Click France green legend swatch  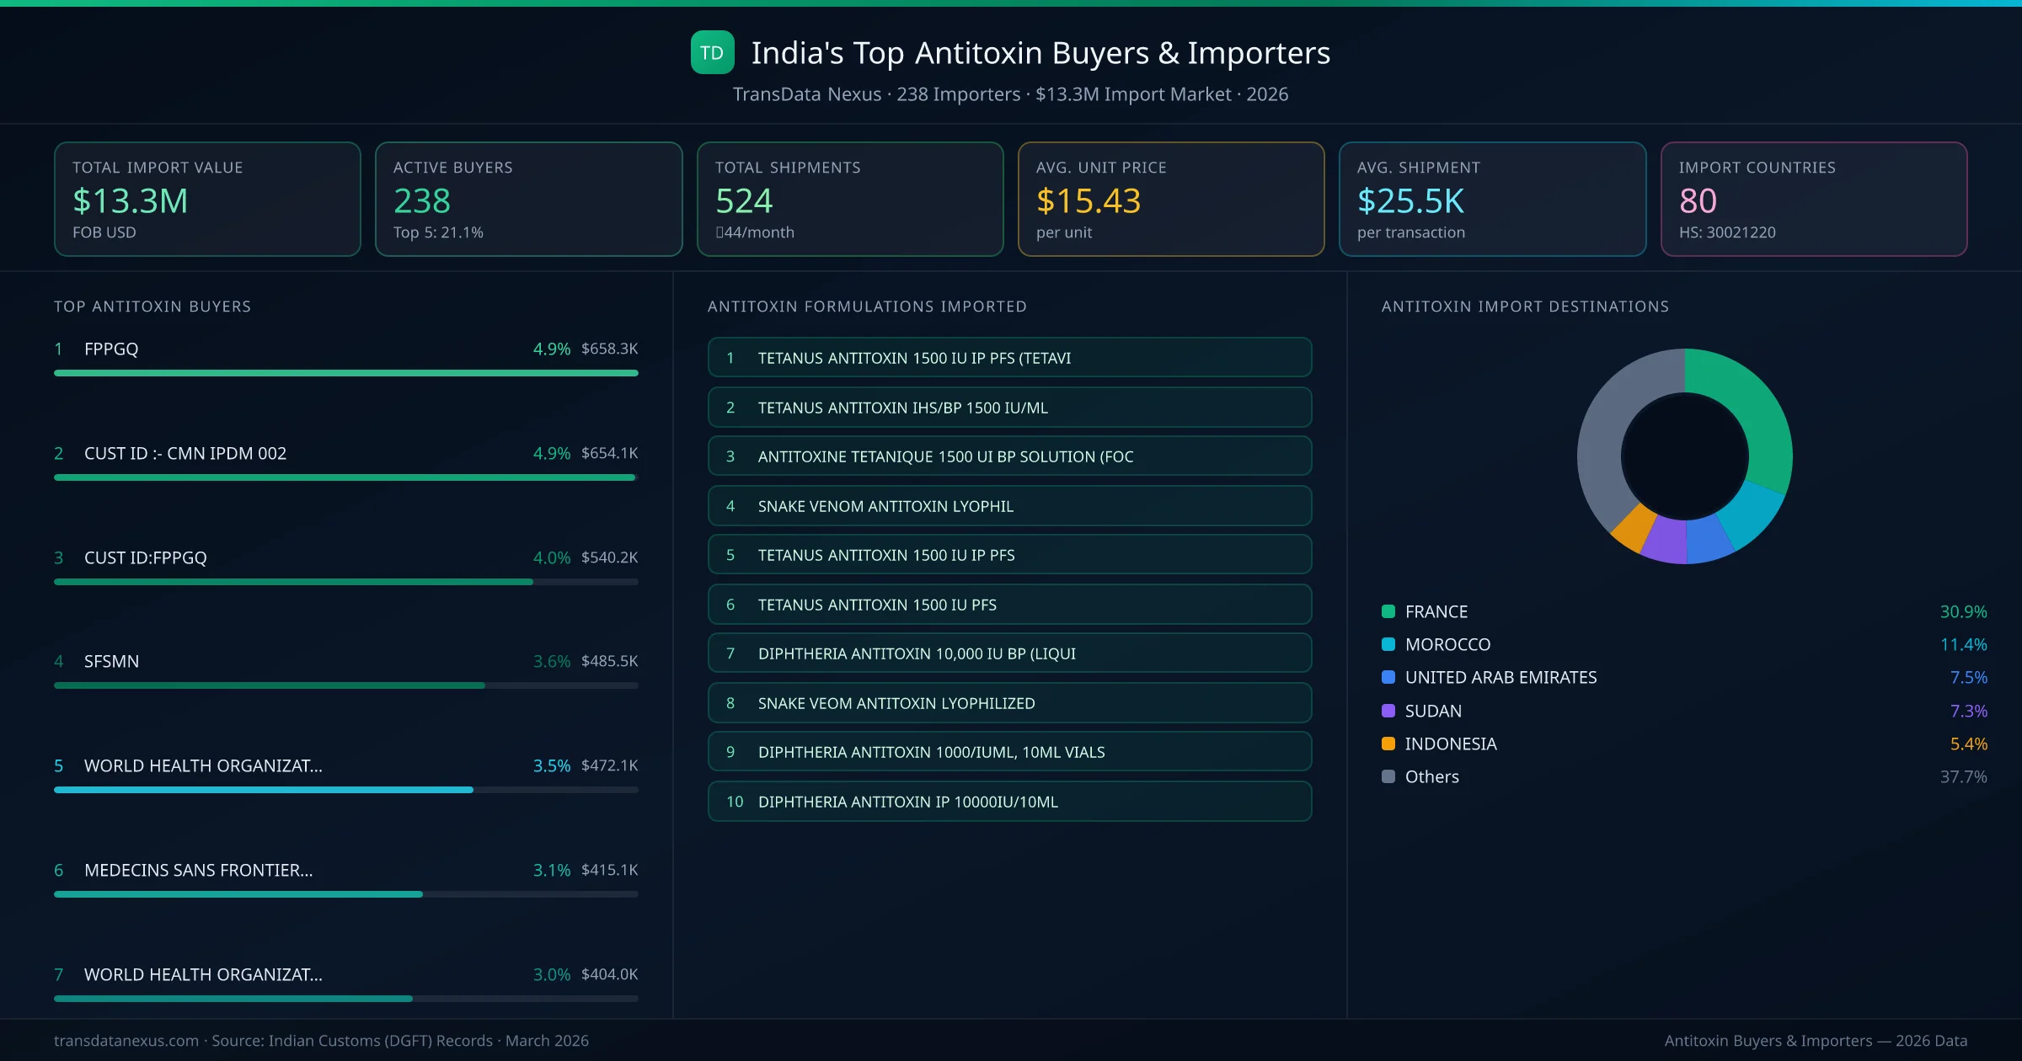click(1388, 611)
